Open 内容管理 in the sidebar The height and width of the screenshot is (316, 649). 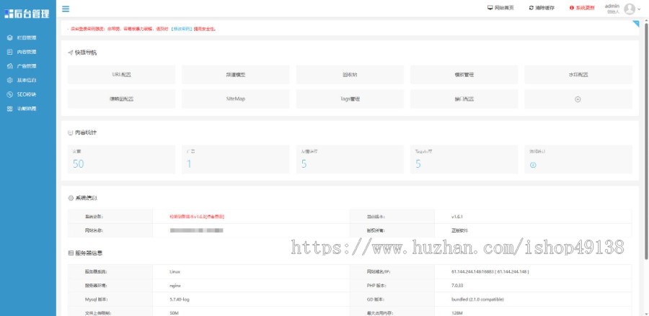(x=27, y=52)
